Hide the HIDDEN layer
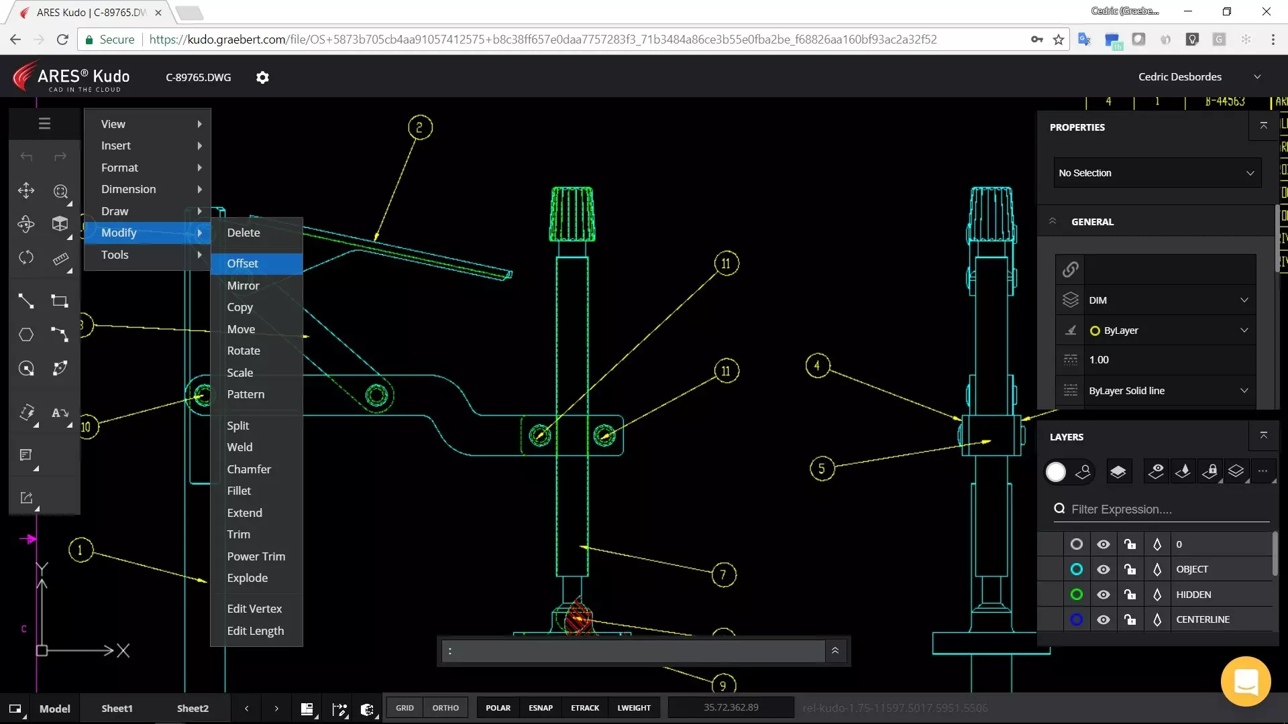This screenshot has height=724, width=1288. point(1104,595)
